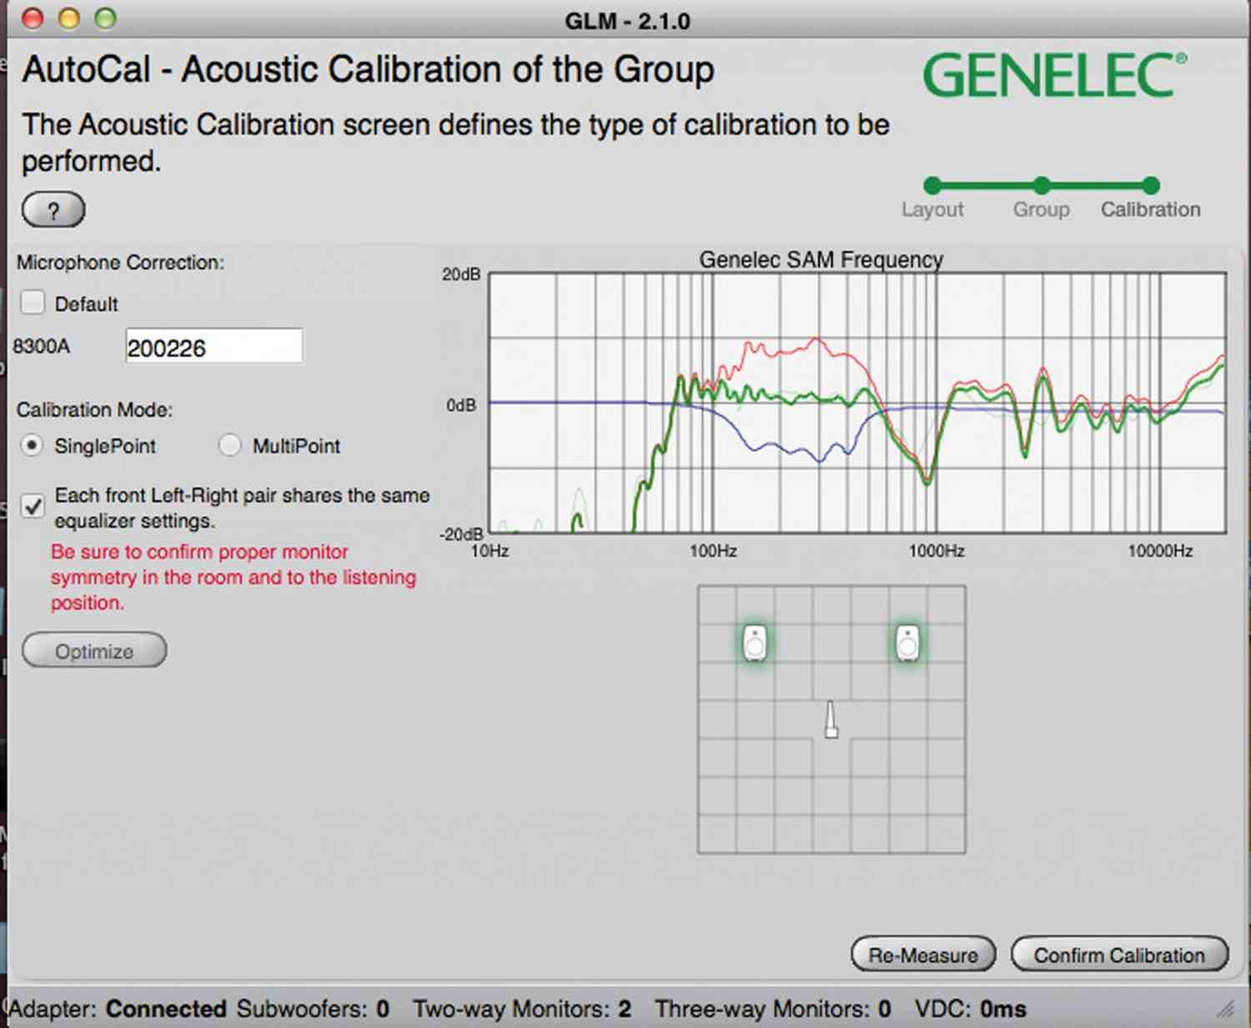Click the Genelec SAM Frequency graph

pyautogui.click(x=857, y=403)
